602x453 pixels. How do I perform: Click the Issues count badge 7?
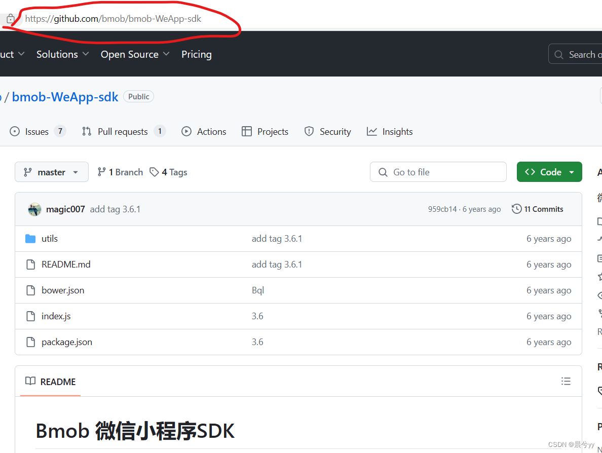[x=60, y=131]
